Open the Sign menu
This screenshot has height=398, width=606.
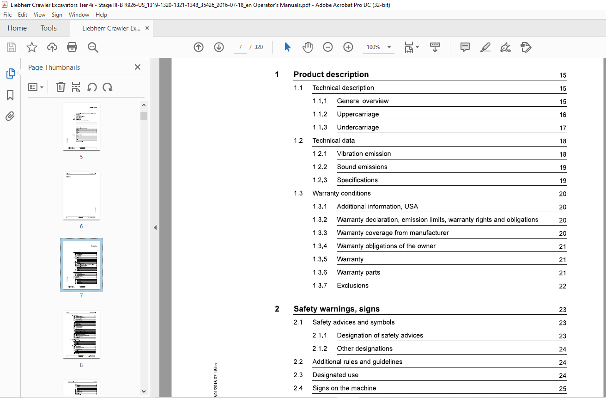(57, 15)
